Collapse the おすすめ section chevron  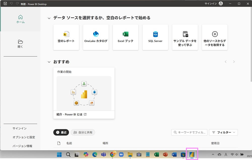tap(49, 62)
